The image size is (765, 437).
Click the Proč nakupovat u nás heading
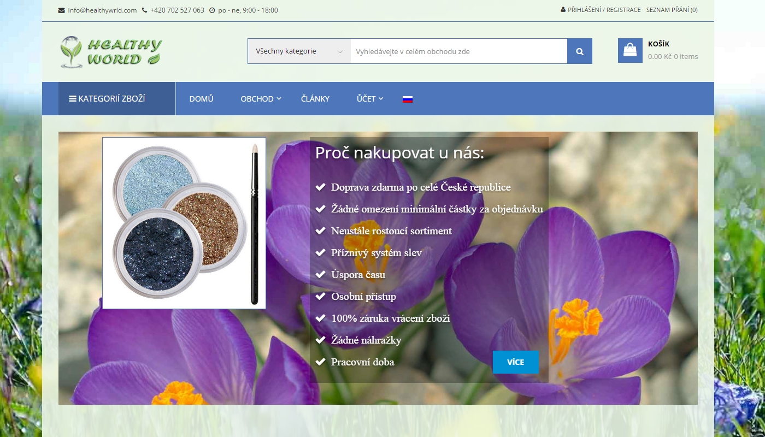[399, 152]
